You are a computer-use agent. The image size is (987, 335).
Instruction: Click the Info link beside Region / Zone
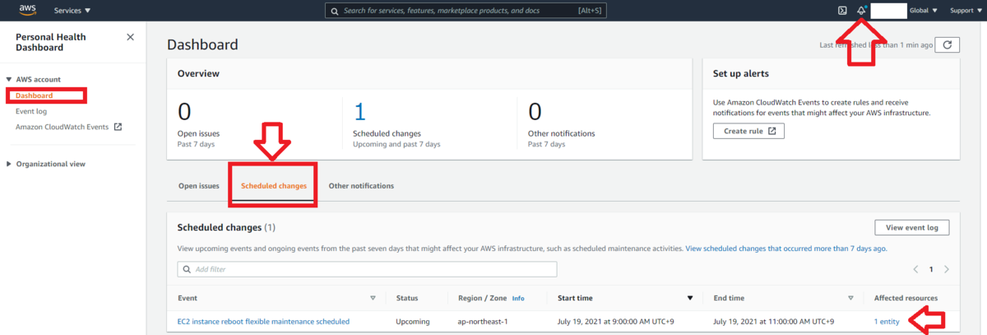[518, 298]
